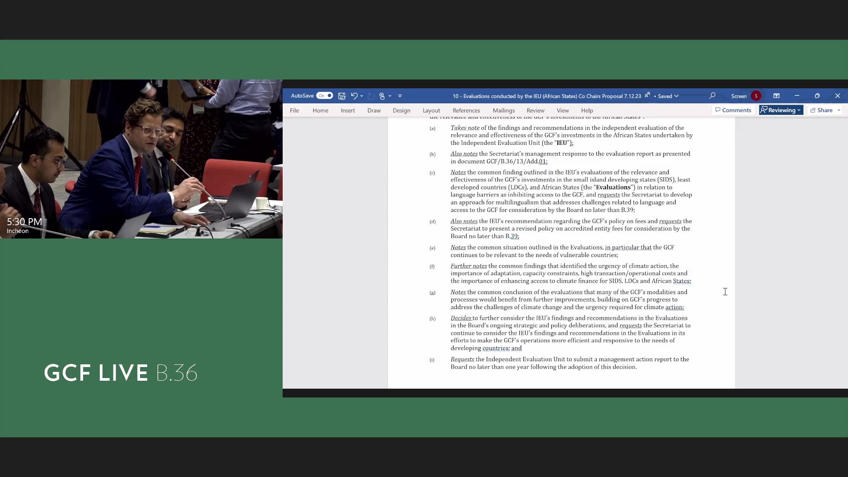848x477 pixels.
Task: Restore down the Word window
Action: pos(817,96)
